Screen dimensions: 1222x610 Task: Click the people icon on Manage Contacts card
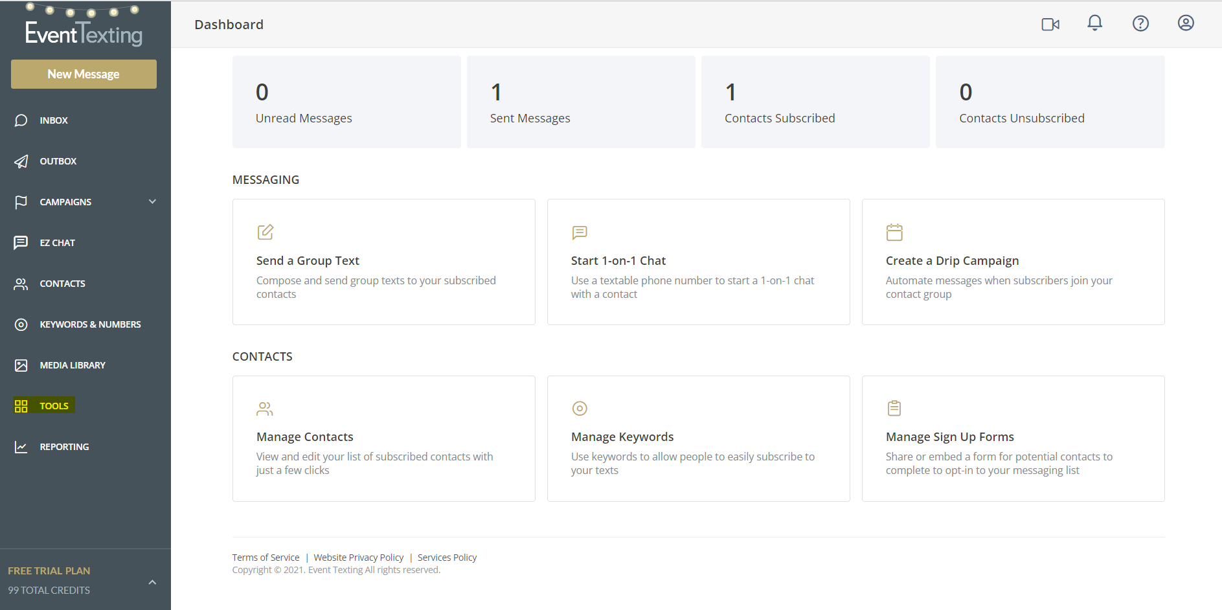tap(265, 409)
